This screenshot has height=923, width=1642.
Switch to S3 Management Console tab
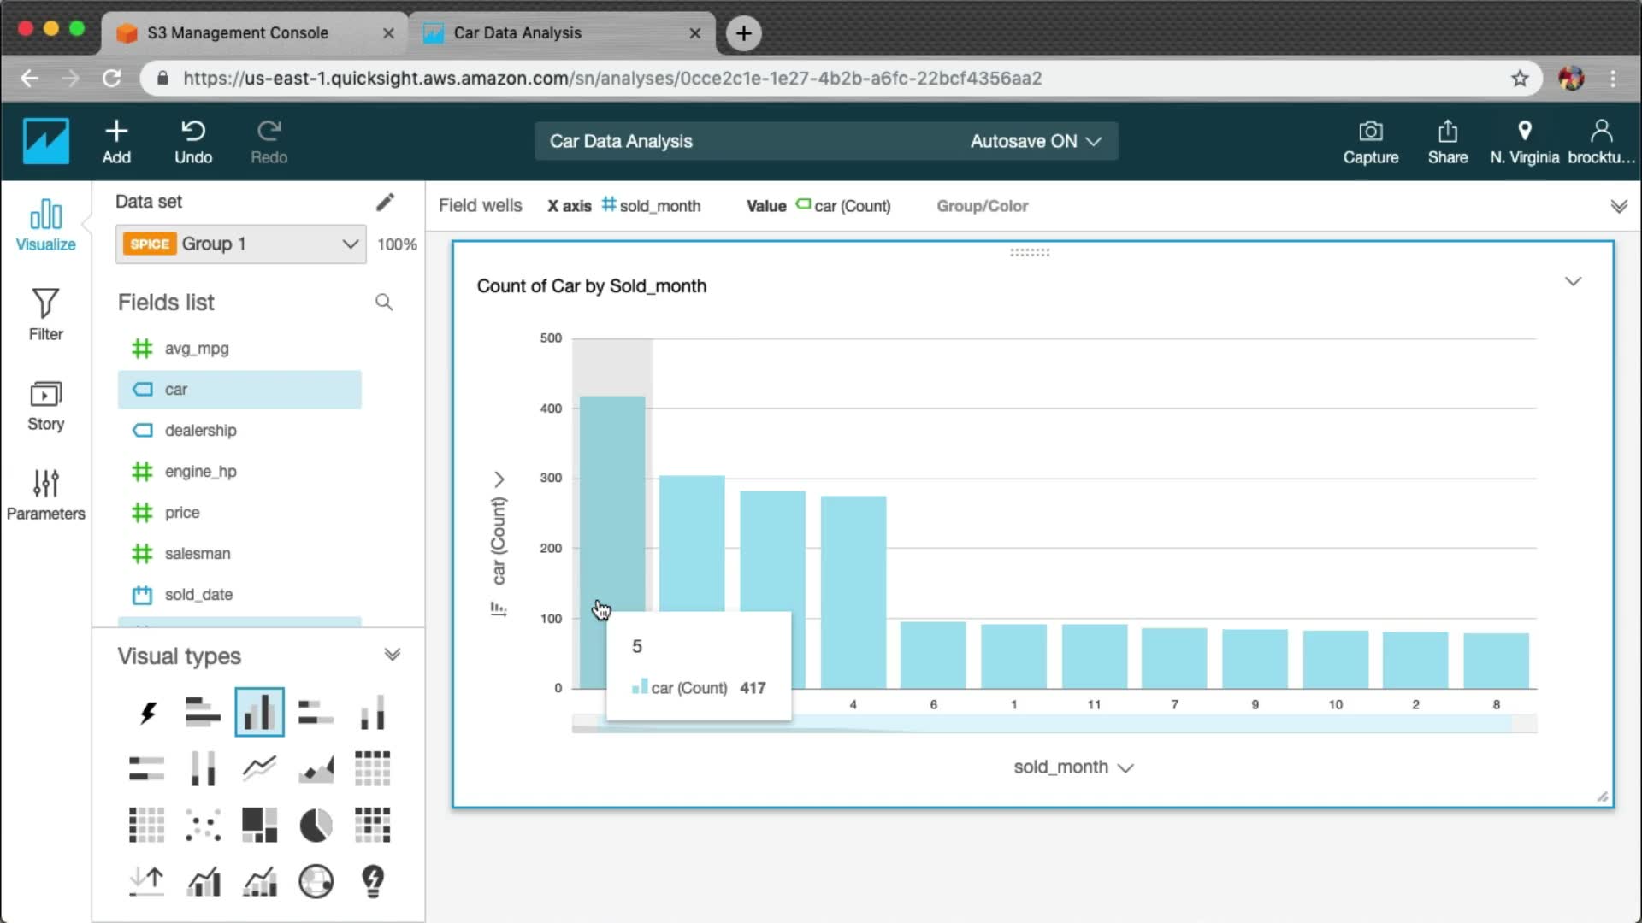pyautogui.click(x=238, y=32)
